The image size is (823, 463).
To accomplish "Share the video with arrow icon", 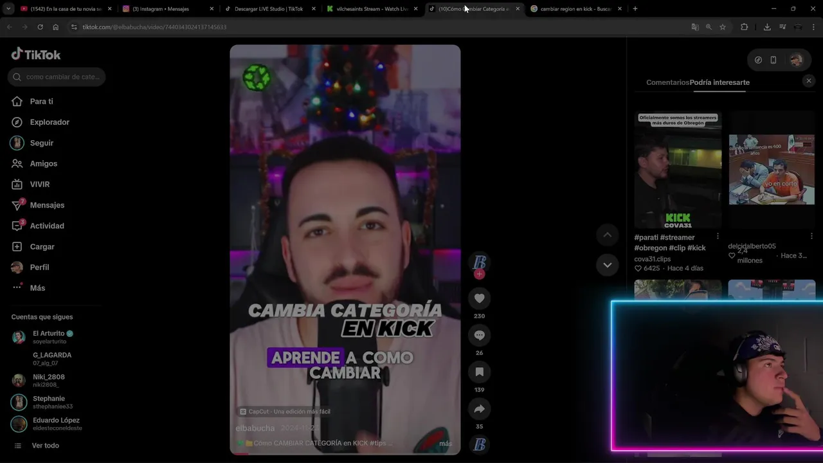I will tap(479, 409).
